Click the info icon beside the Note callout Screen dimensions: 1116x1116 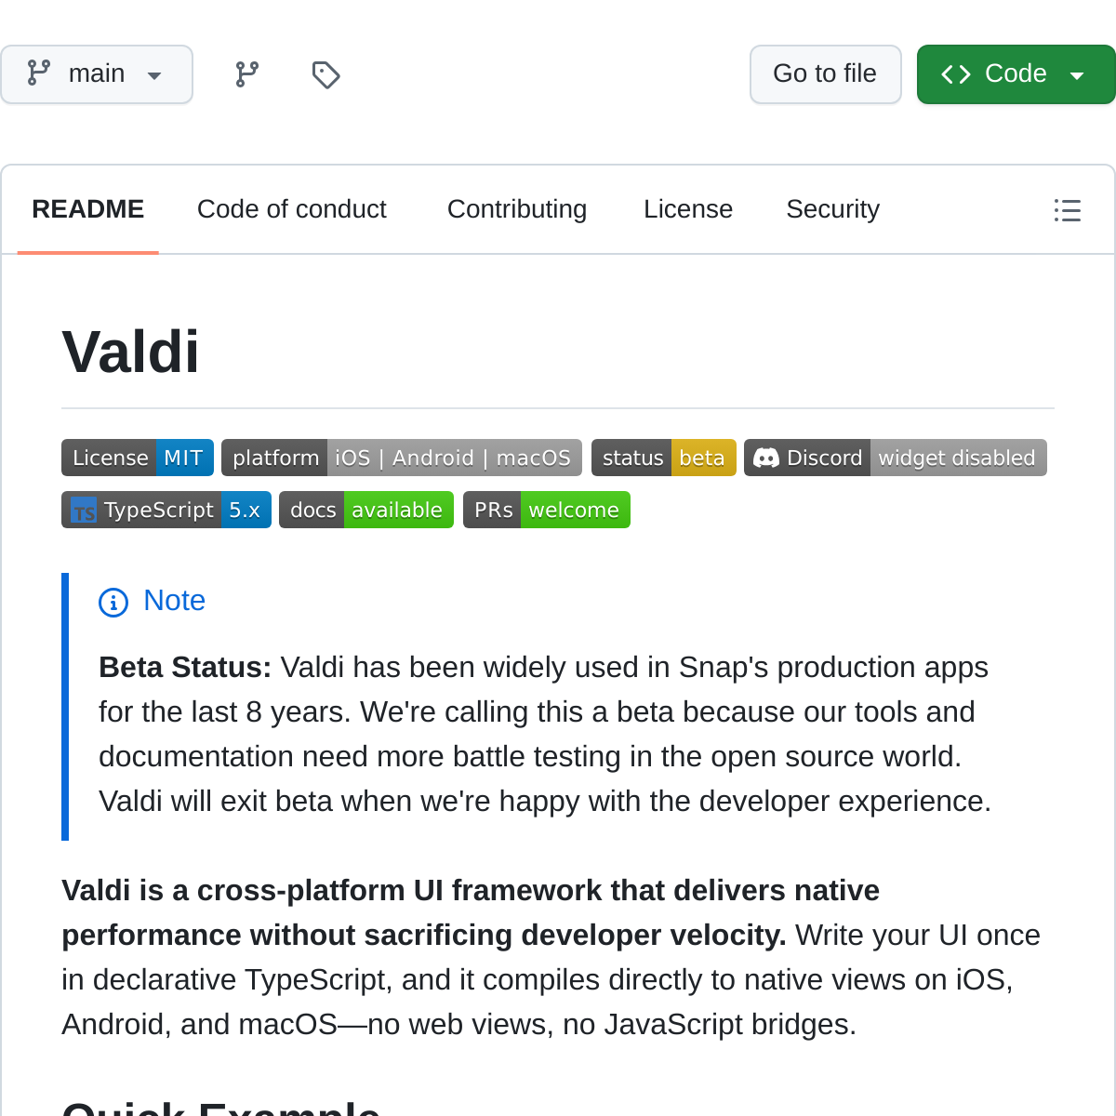click(x=113, y=603)
